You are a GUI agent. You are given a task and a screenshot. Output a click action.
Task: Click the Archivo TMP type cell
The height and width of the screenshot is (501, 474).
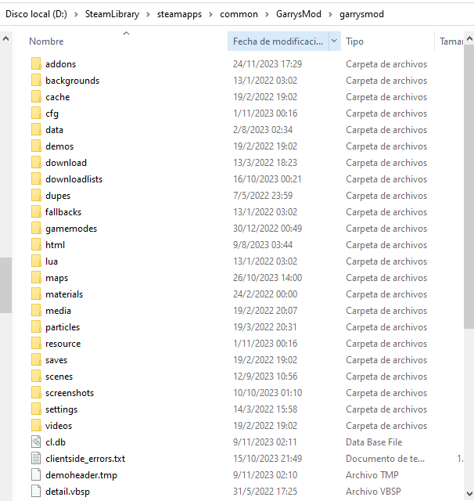(x=372, y=475)
